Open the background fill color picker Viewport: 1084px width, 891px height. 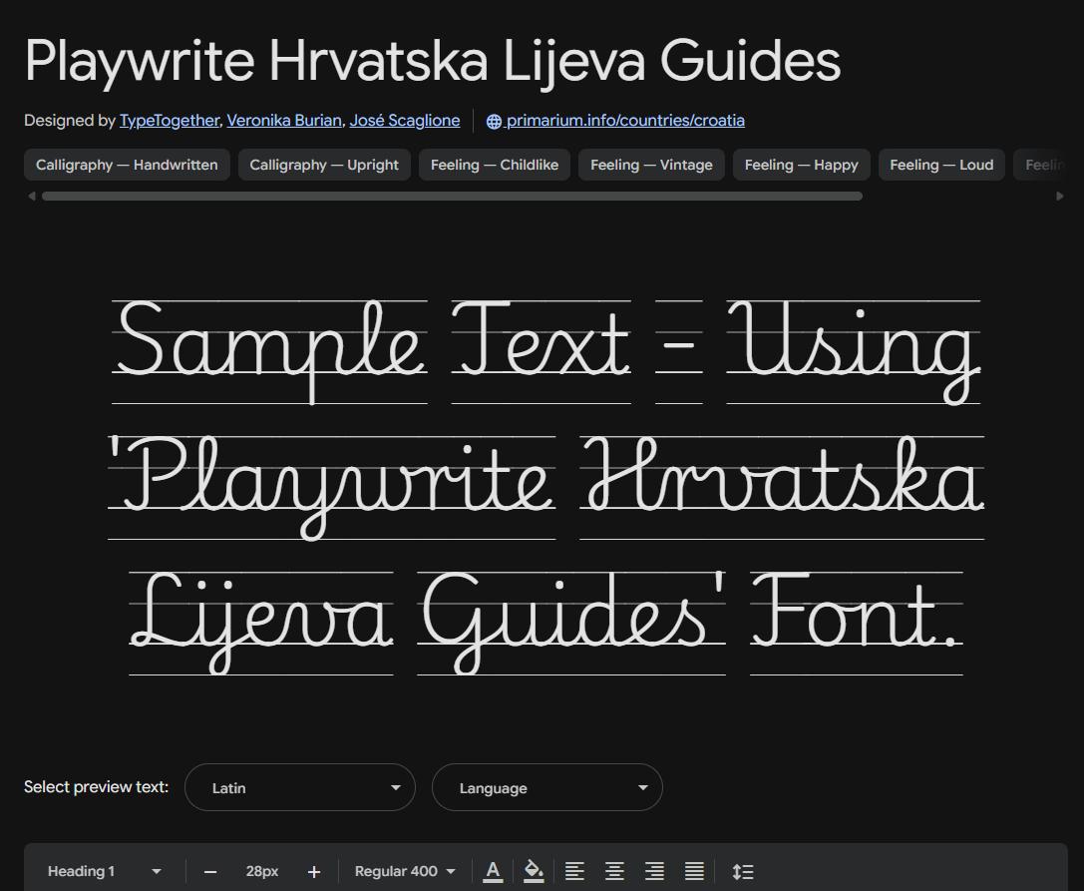pyautogui.click(x=533, y=872)
